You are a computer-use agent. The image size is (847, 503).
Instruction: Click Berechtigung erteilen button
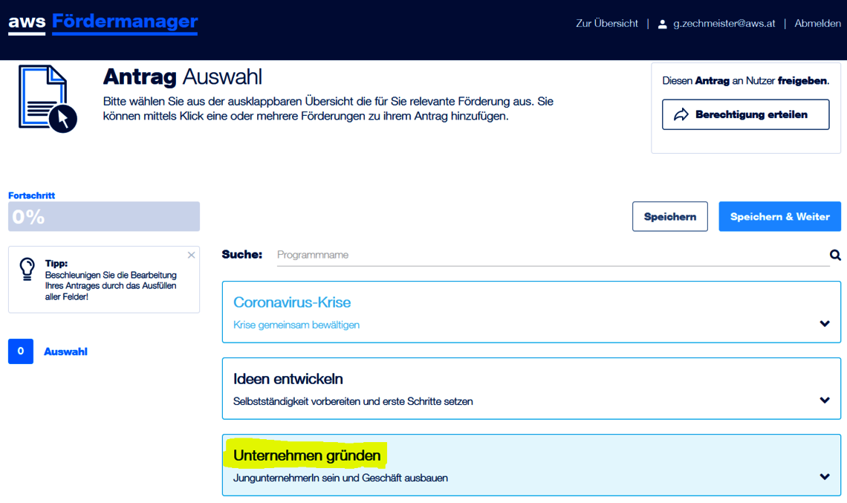click(745, 114)
